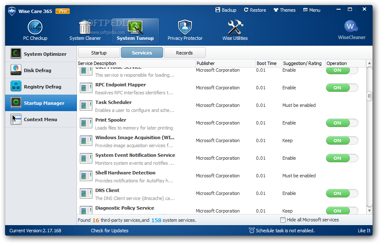Click the Like It link
The width and height of the screenshot is (381, 244).
(x=364, y=231)
